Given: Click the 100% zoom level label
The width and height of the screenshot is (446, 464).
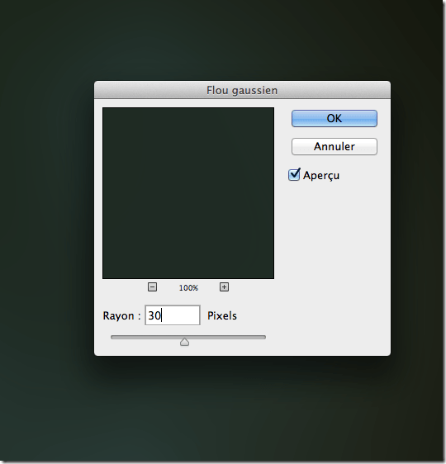Looking at the screenshot, I should coord(188,287).
